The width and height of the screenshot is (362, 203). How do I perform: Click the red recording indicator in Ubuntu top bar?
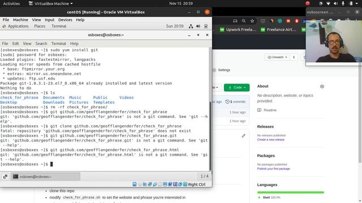coord(308,3)
